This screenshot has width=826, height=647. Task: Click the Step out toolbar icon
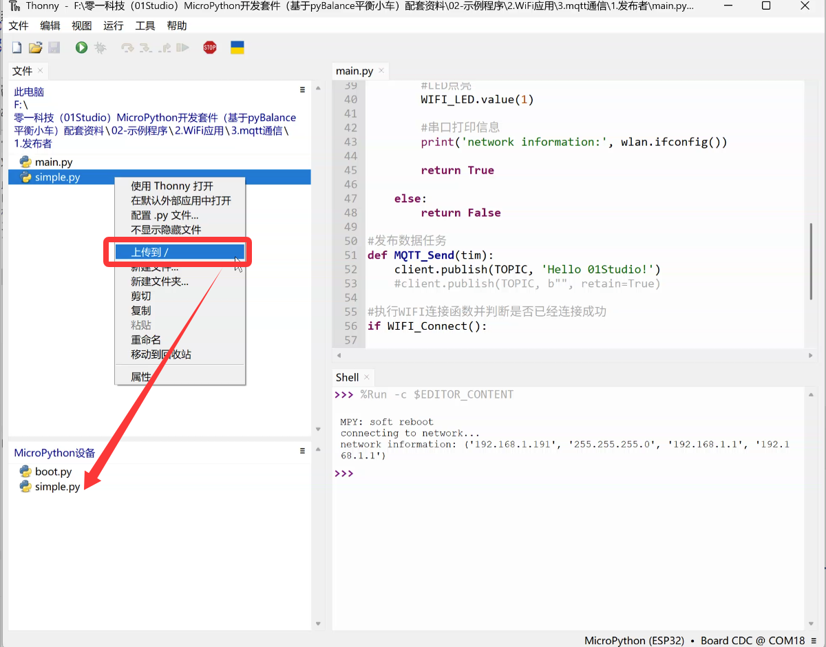click(164, 47)
